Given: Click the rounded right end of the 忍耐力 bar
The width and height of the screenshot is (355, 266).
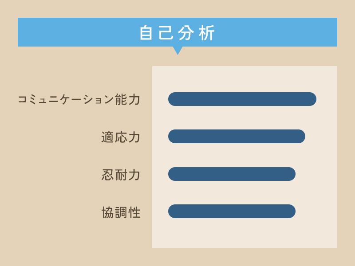Looking at the screenshot, I should click(290, 174).
